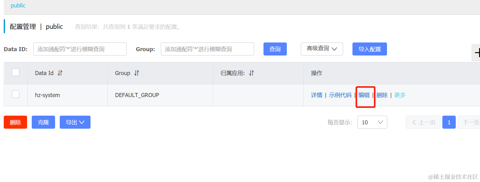The width and height of the screenshot is (480, 182).
Task: Open the page size dropdown showing 10
Action: click(372, 122)
